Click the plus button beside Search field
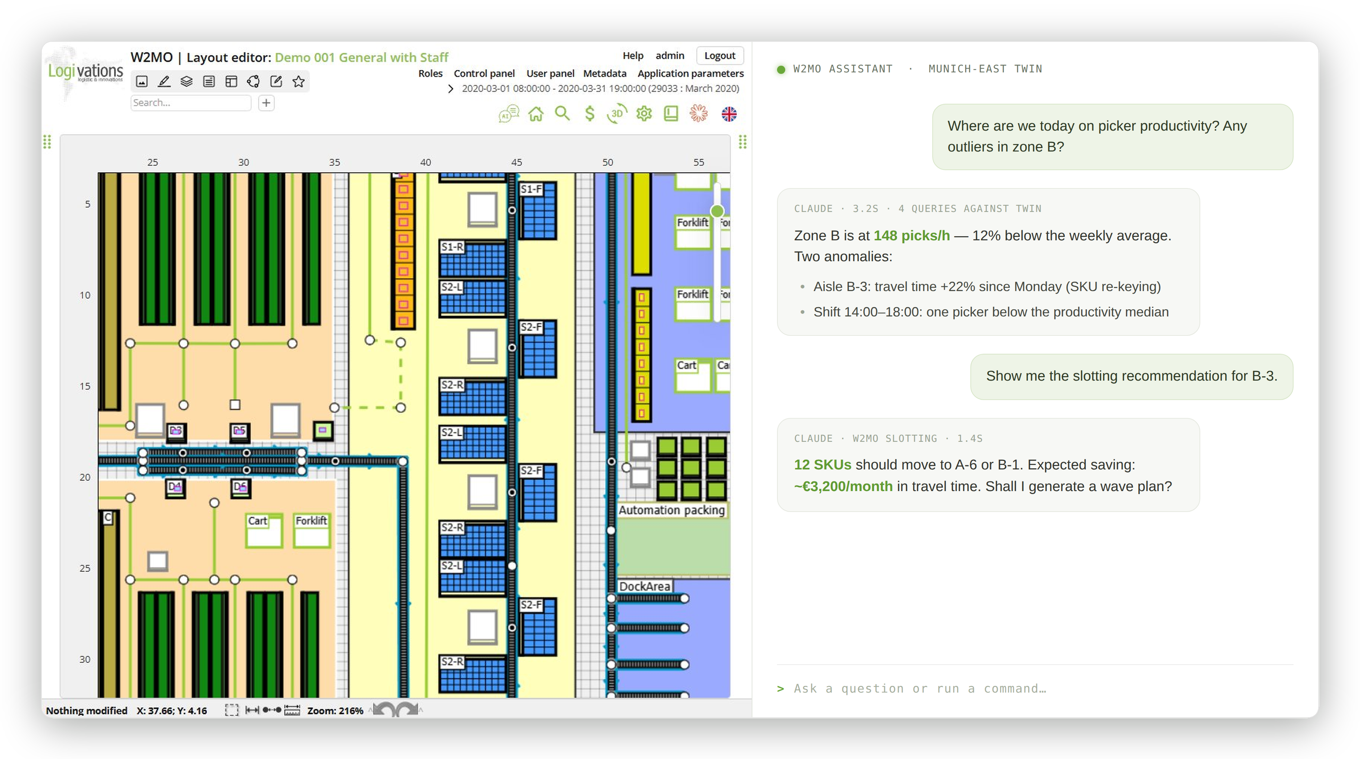 pyautogui.click(x=266, y=103)
